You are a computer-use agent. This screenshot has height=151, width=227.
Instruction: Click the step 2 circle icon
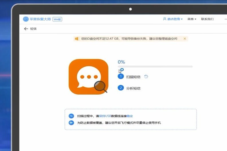pyautogui.click(x=121, y=88)
